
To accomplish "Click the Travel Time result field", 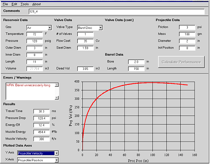I will coord(42,111).
